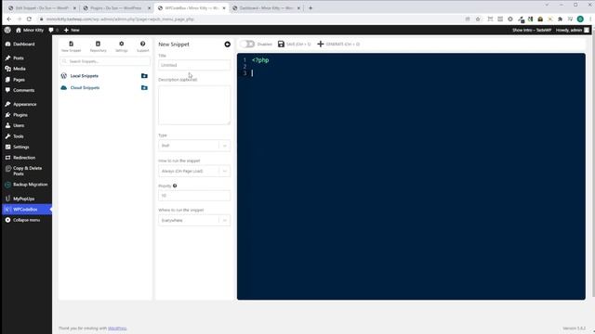This screenshot has width=595, height=334.
Task: Click the Priority help question icon
Action: point(175,186)
